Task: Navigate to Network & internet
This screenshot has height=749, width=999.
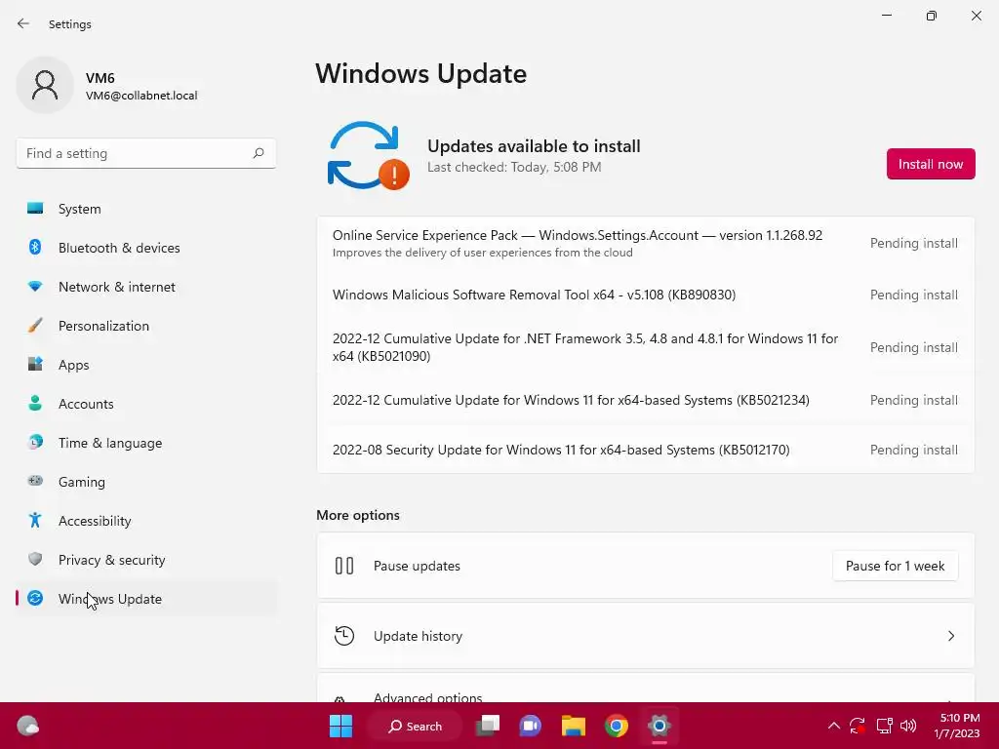Action: click(x=146, y=287)
